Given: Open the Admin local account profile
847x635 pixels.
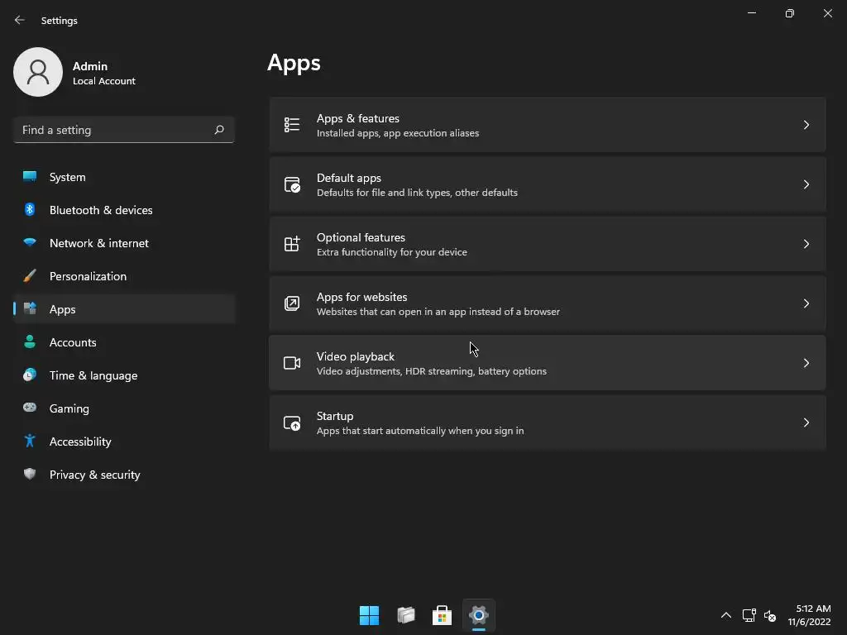Looking at the screenshot, I should pos(75,73).
